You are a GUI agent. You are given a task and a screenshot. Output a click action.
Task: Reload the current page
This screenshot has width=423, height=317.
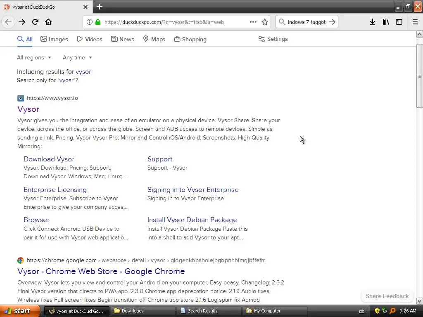tap(36, 22)
